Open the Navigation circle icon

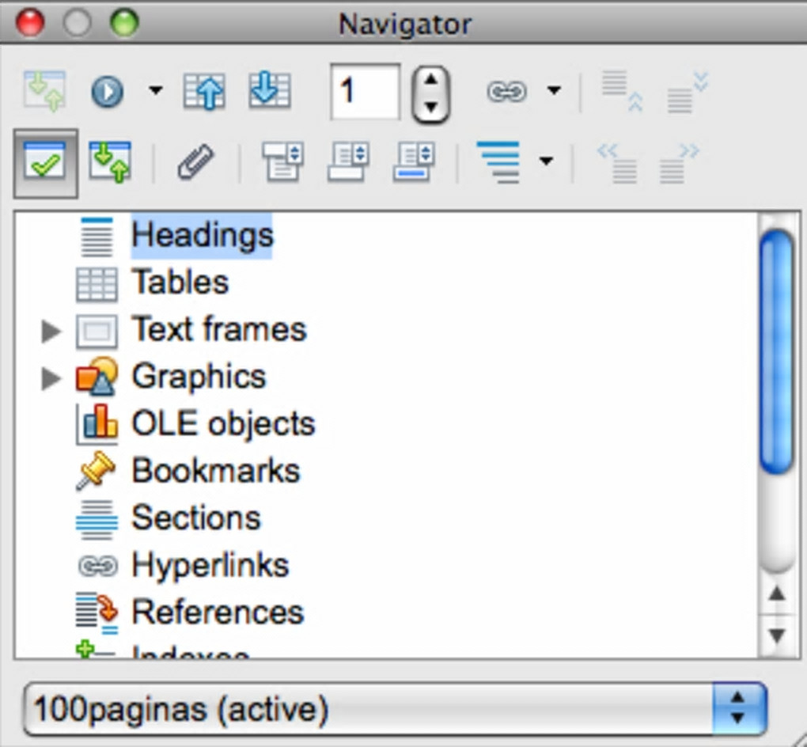pyautogui.click(x=107, y=92)
